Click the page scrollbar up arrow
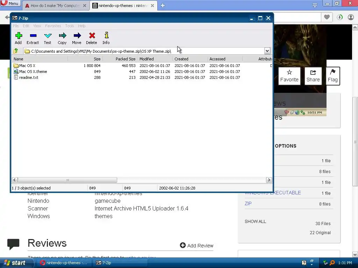358x268 pixels. (355, 28)
